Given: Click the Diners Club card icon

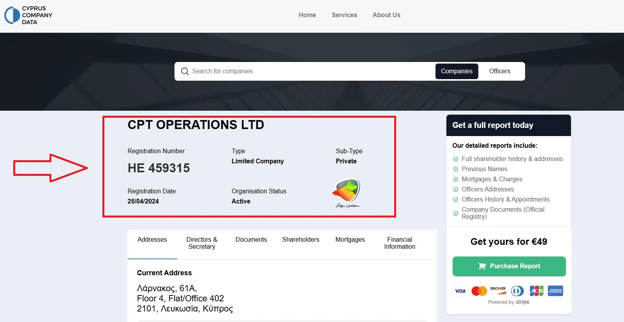Looking at the screenshot, I should pyautogui.click(x=517, y=291).
